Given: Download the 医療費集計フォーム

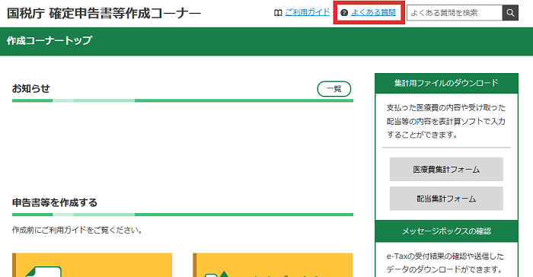Looking at the screenshot, I should (x=446, y=169).
